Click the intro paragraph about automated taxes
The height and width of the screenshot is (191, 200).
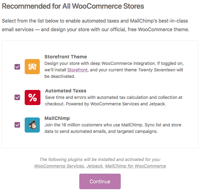[96, 25]
